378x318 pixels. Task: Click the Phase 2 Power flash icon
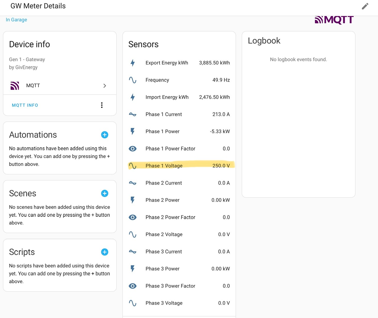tap(133, 200)
